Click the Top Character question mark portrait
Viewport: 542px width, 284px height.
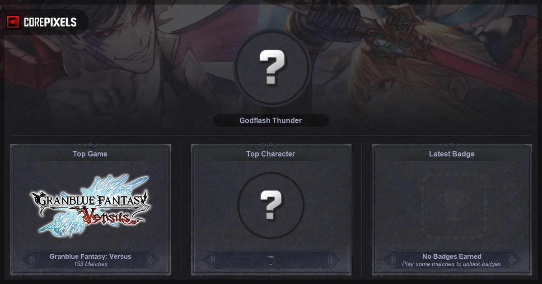(271, 205)
